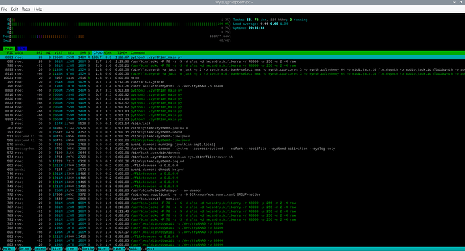Toggle Tree view in the bottom bar
Screen dimensions: 465x251
[70, 249]
